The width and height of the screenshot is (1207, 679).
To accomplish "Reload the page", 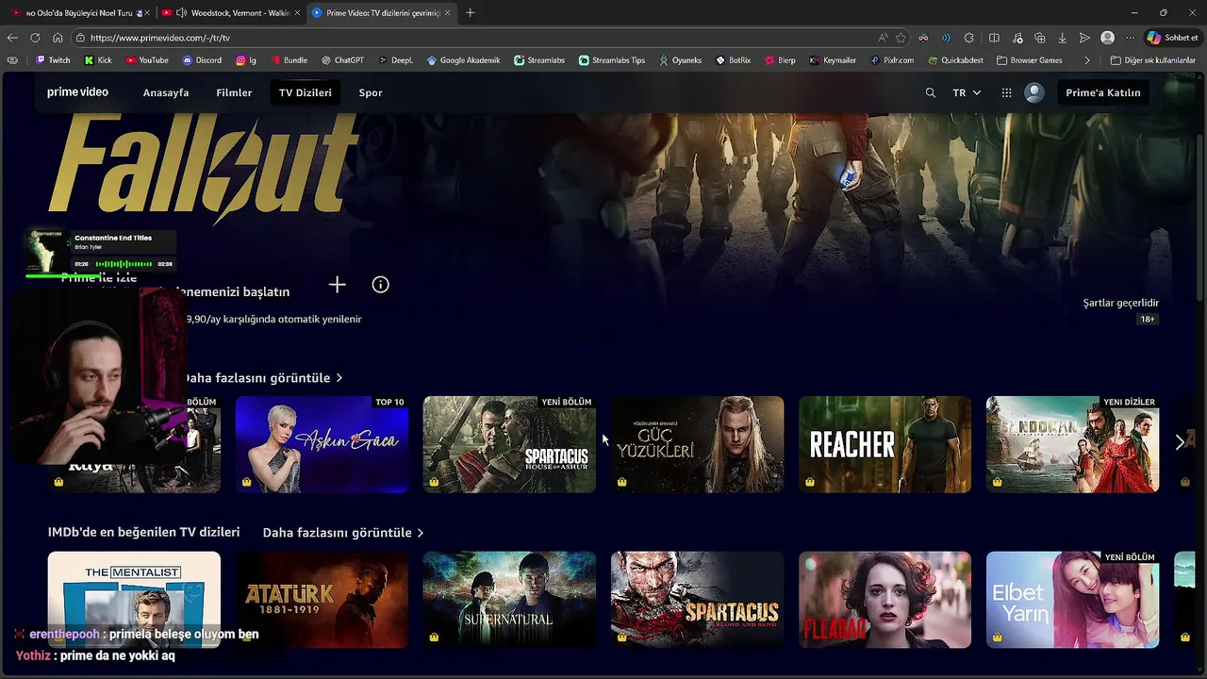I will click(35, 38).
